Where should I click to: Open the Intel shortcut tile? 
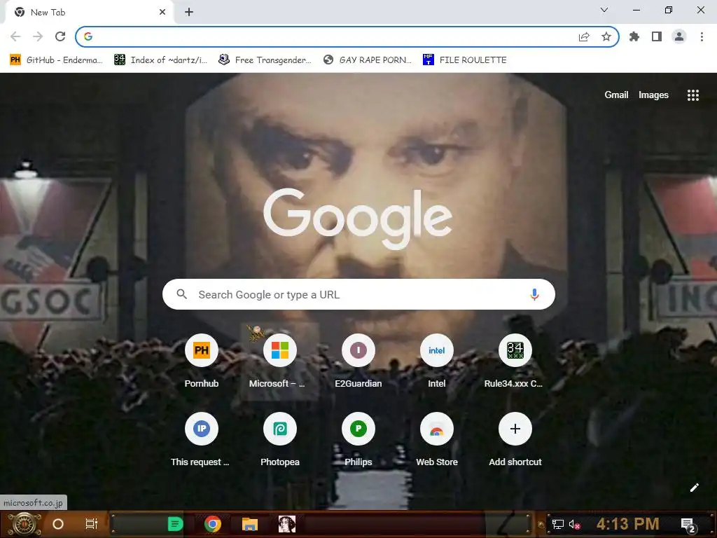pyautogui.click(x=437, y=361)
